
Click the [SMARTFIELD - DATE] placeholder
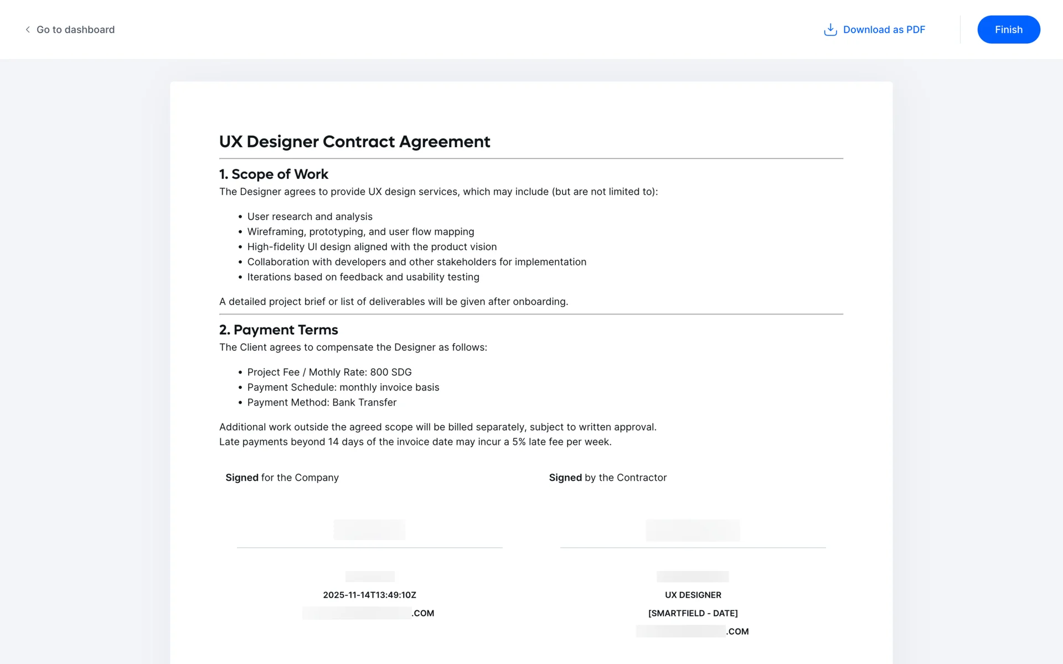pyautogui.click(x=693, y=613)
